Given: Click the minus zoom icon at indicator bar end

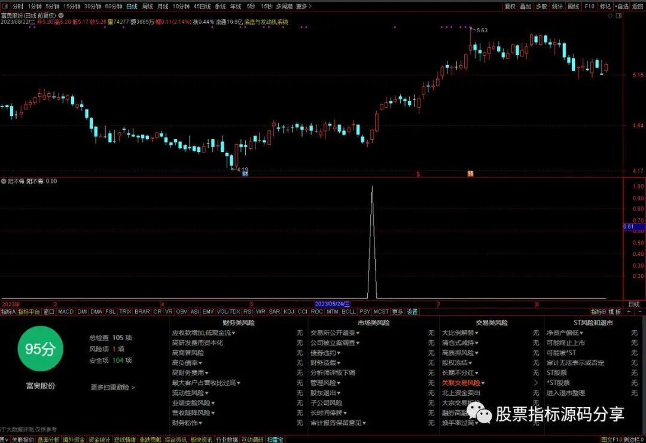Looking at the screenshot, I should click(x=640, y=311).
